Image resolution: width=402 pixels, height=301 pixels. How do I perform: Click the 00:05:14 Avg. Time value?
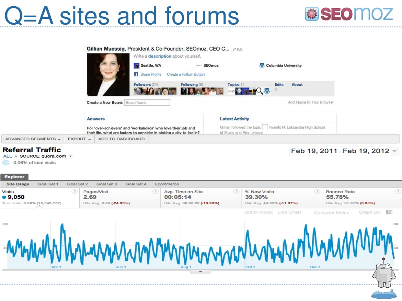(178, 197)
